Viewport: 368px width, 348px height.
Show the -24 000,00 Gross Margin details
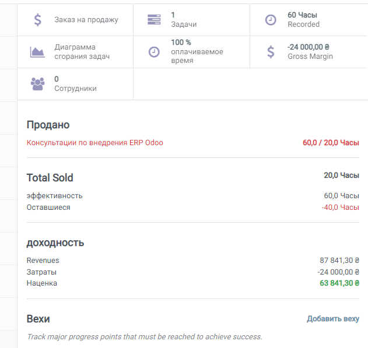tap(309, 52)
